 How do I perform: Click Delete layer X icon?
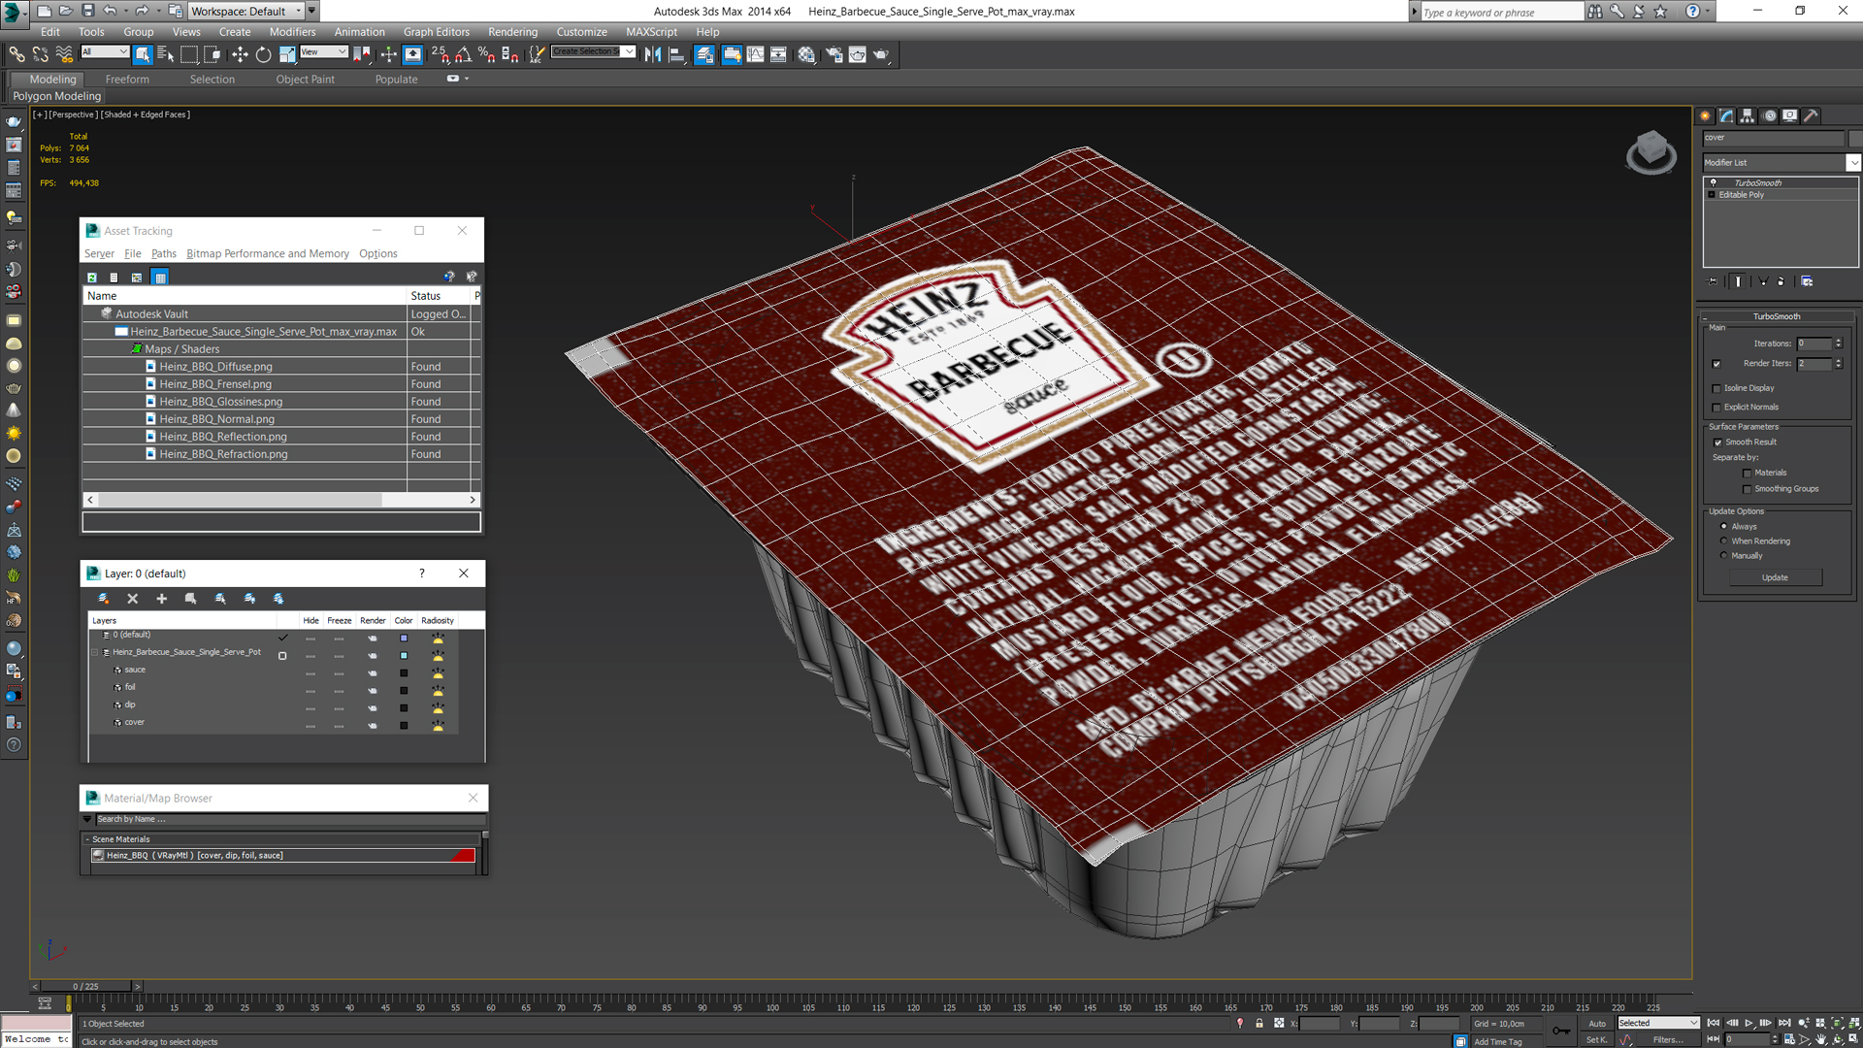click(x=133, y=599)
